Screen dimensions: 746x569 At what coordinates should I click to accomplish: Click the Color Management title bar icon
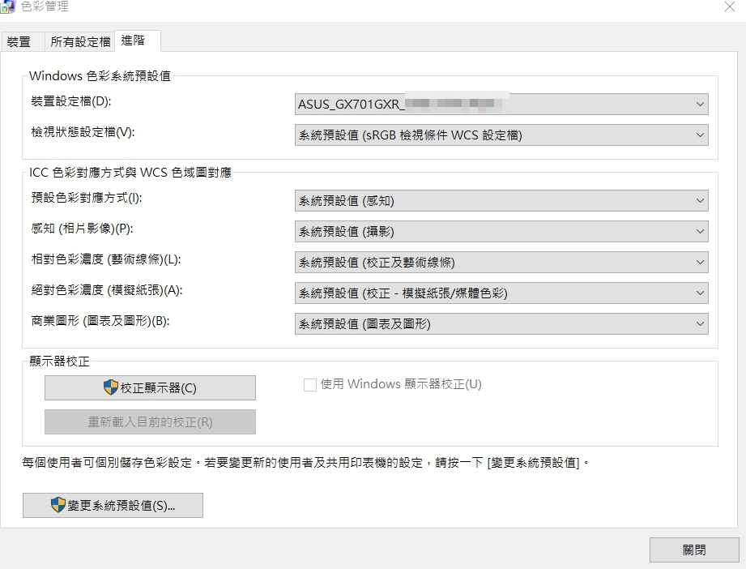(x=7, y=6)
